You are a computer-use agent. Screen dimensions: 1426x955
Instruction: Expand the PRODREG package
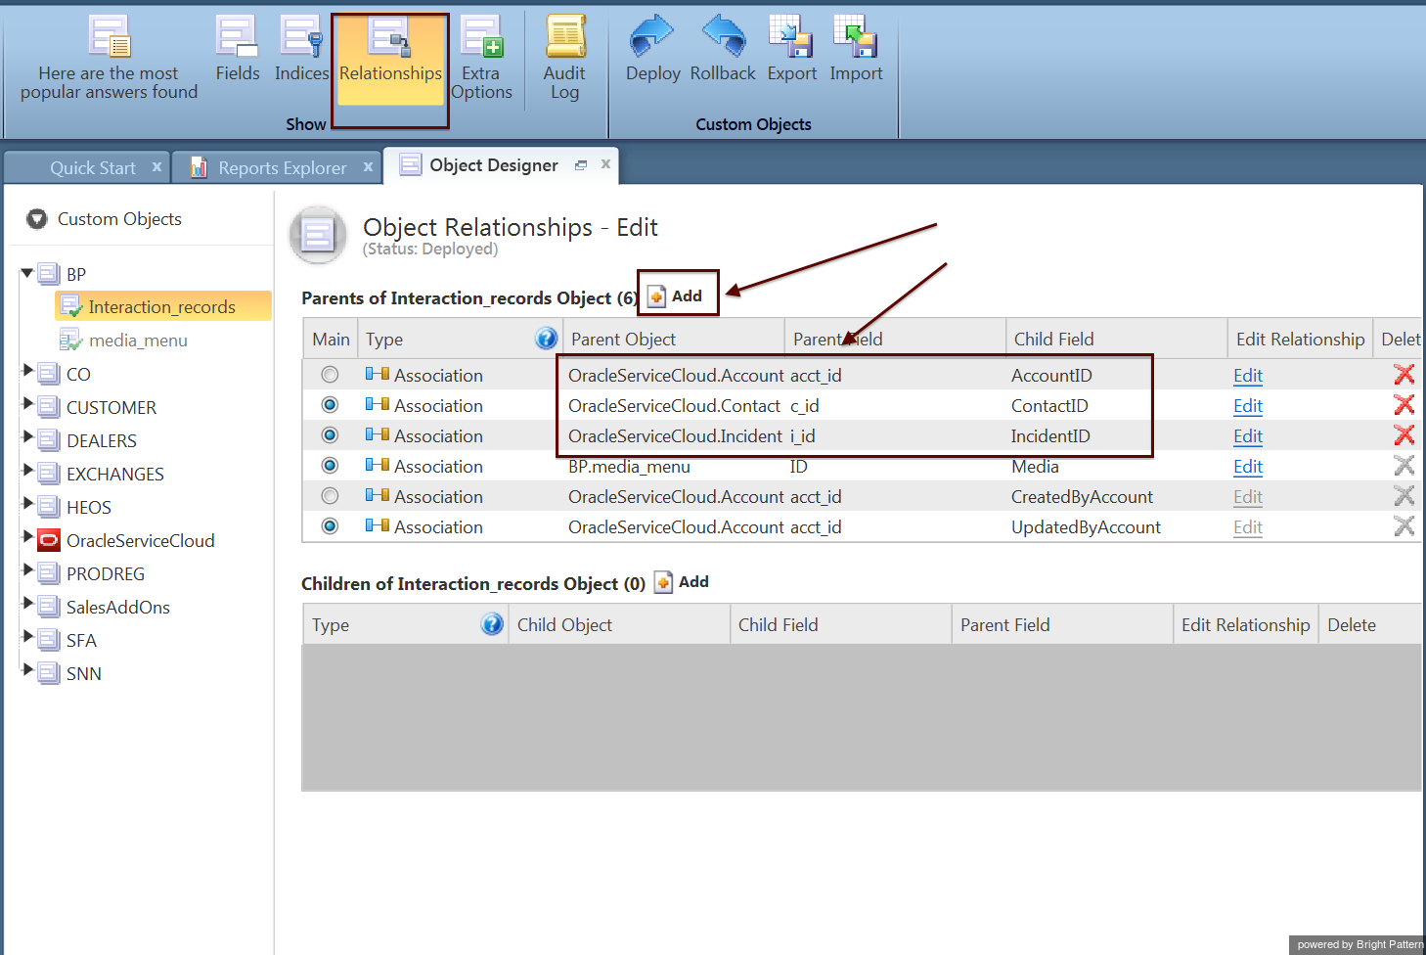click(x=28, y=569)
